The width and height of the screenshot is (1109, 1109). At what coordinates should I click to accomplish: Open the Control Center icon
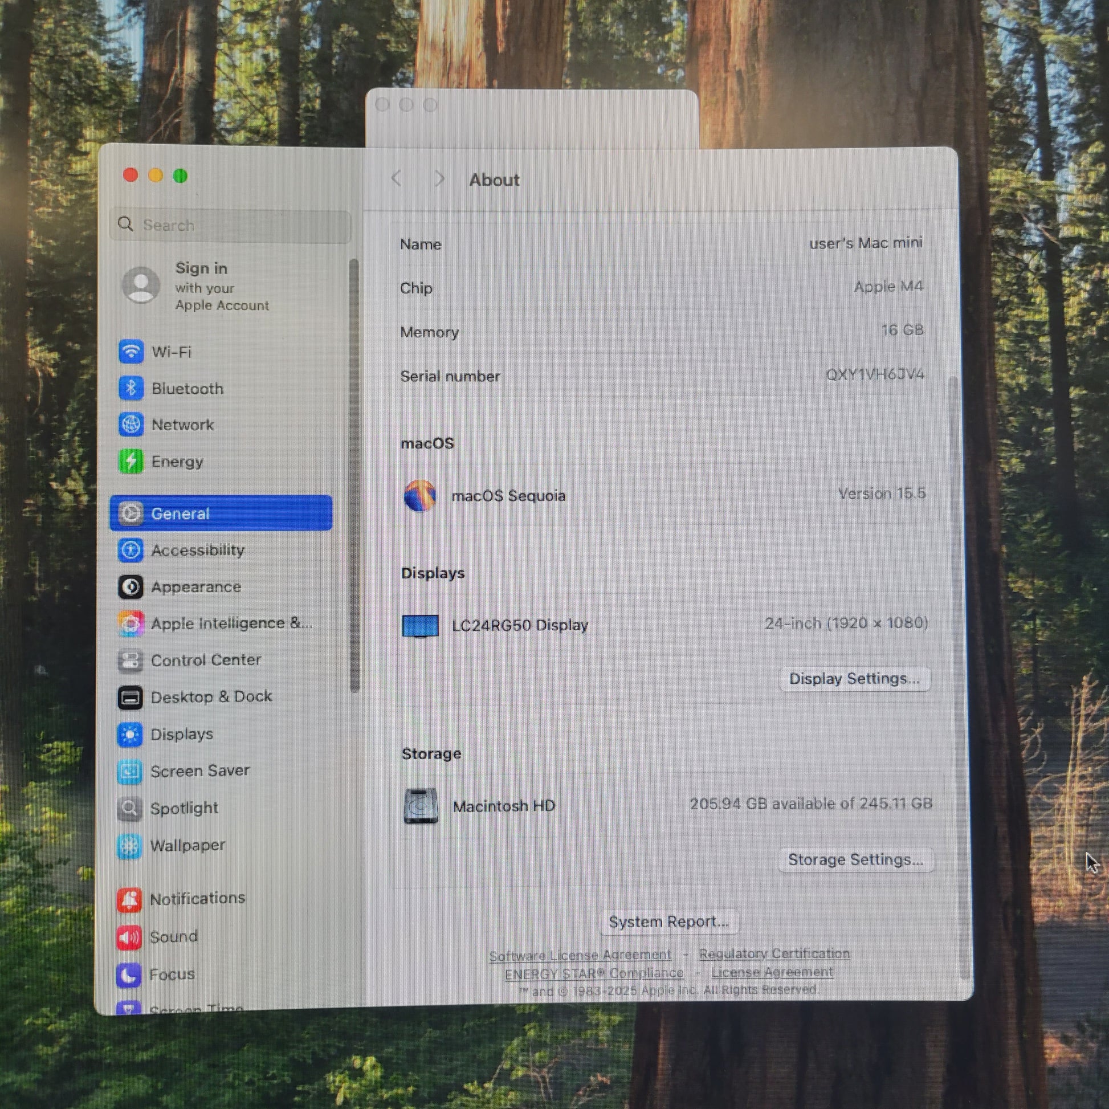(131, 660)
